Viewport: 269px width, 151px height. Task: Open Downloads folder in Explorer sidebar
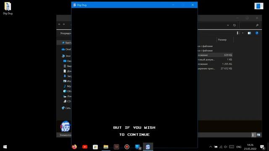coord(67,76)
